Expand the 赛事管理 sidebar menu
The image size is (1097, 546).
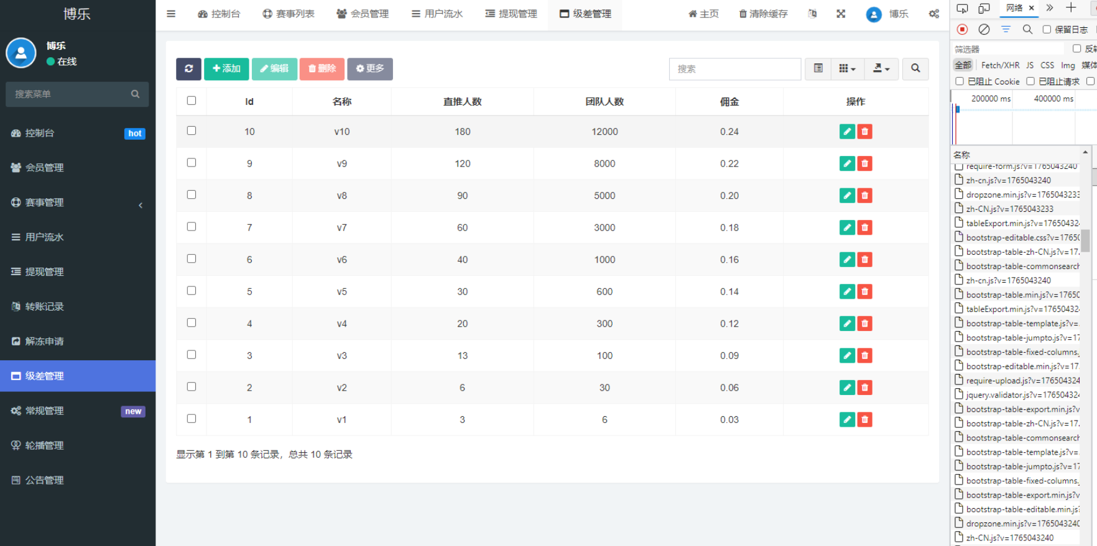(x=77, y=202)
